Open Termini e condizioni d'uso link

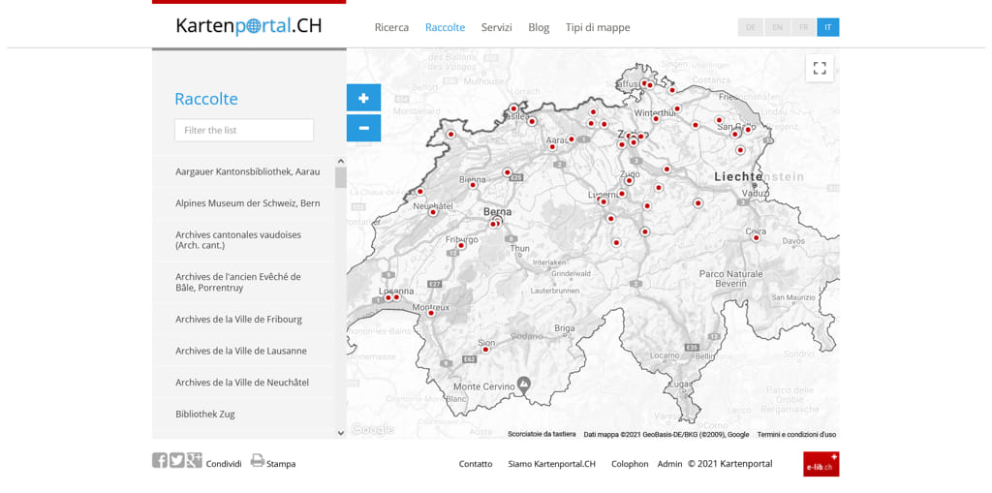796,435
